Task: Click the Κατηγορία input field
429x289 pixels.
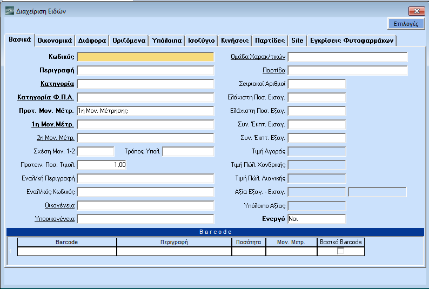Action: tap(145, 84)
